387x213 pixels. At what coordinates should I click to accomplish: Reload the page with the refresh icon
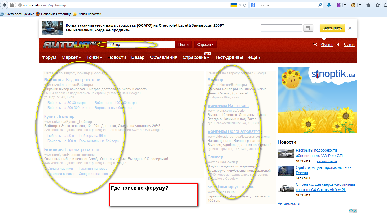coord(245,5)
